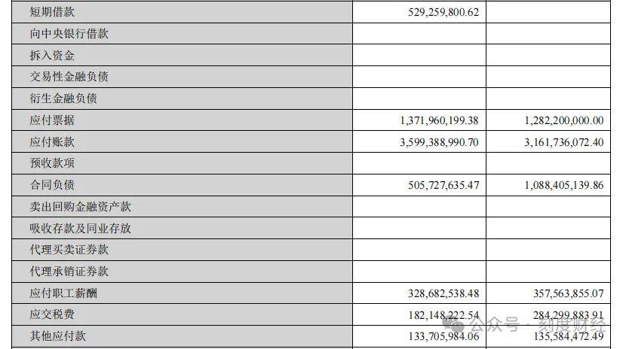Image resolution: width=626 pixels, height=349 pixels.
Task: Click the 代理买卖证券款 row label
Action: point(69,250)
